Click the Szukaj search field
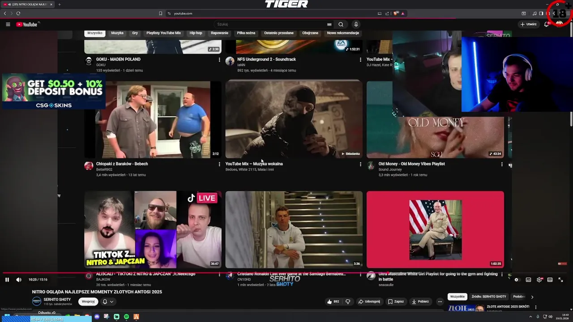This screenshot has width=573, height=322. (x=271, y=24)
